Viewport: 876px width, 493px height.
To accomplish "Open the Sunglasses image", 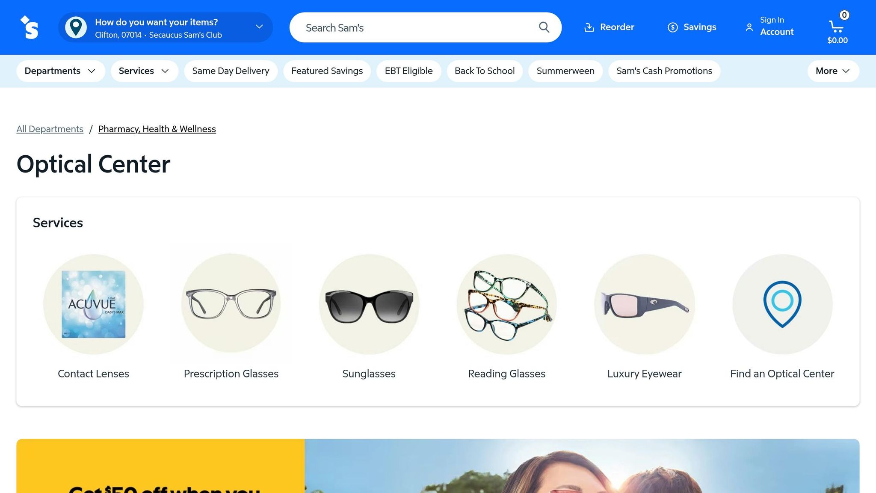I will (x=369, y=304).
